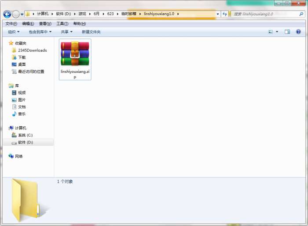Select the 623 breadcrumb segment
Screen dimensions: 308x226
110,14
